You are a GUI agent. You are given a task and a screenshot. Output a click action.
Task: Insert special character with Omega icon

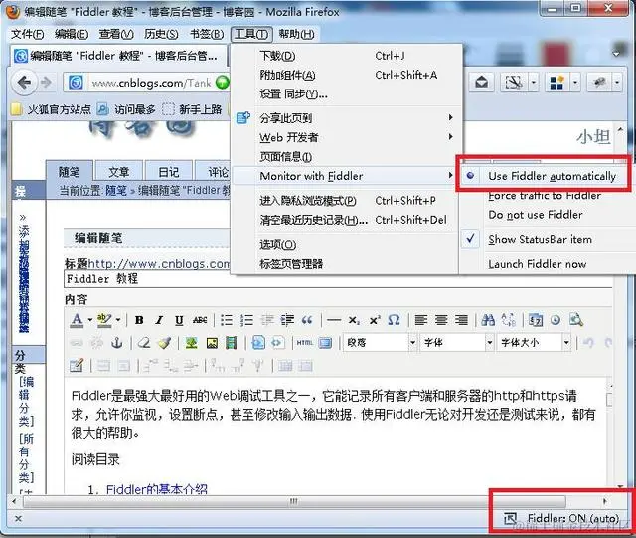394,320
